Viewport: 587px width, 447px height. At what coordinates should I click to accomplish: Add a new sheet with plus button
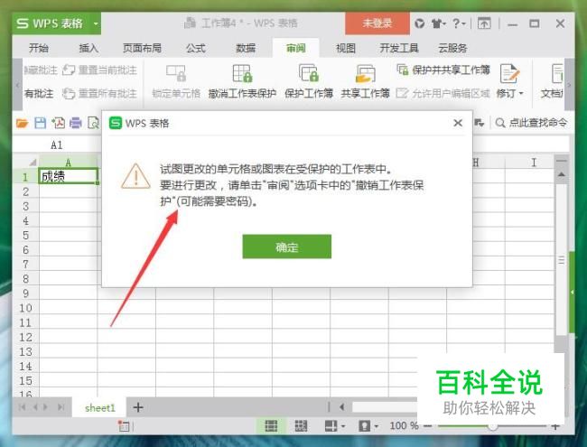tap(138, 407)
